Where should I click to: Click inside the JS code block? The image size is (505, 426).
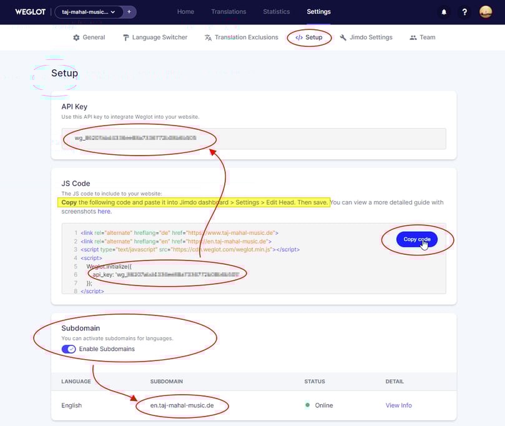pos(254,259)
